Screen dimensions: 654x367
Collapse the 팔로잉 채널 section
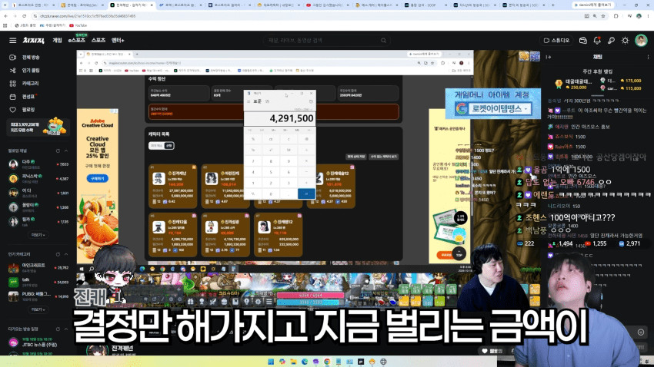click(66, 150)
